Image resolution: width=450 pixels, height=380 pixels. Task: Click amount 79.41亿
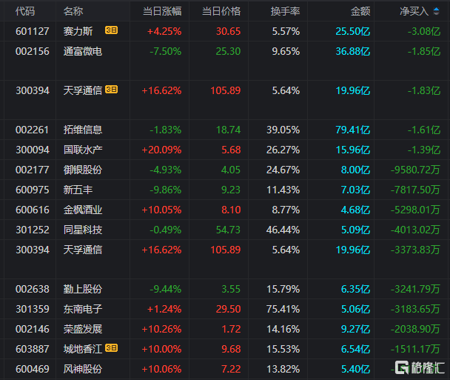tap(353, 130)
